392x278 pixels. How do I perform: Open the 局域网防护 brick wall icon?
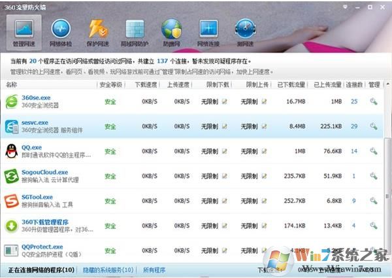pyautogui.click(x=135, y=32)
